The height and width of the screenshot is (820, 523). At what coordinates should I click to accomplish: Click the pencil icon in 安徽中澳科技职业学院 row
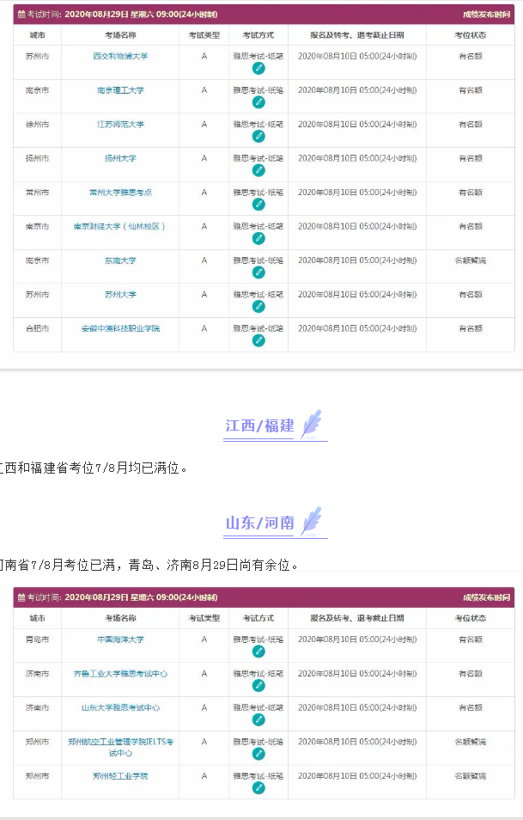(258, 340)
